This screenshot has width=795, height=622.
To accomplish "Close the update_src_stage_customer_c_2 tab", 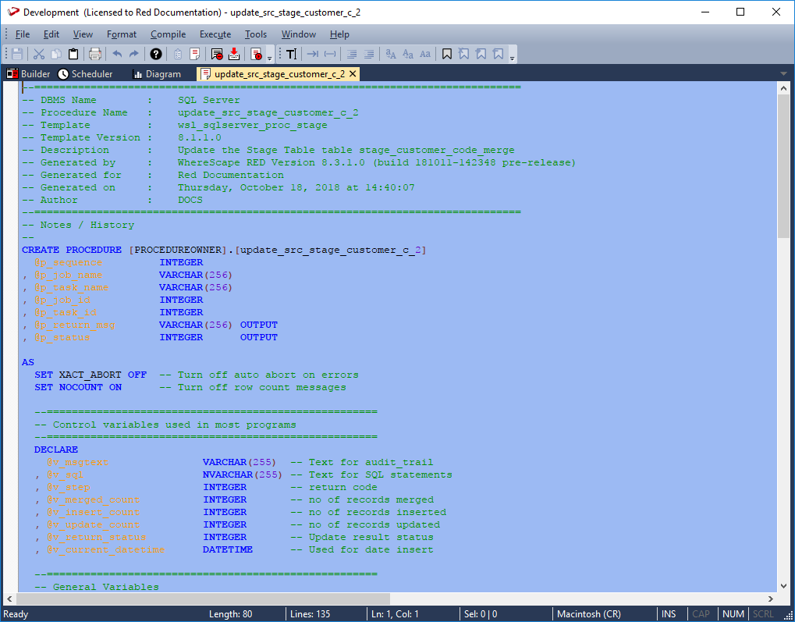I will pyautogui.click(x=353, y=74).
